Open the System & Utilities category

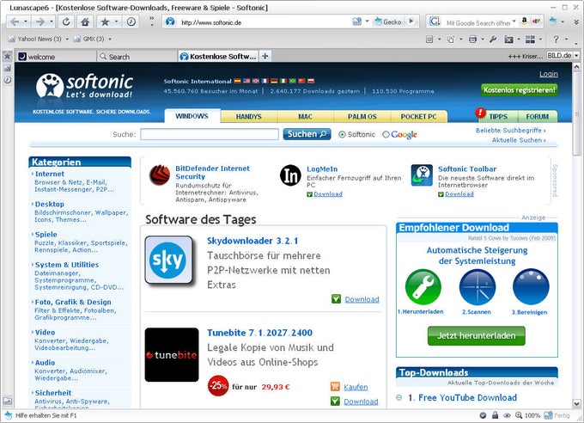pyautogui.click(x=67, y=265)
